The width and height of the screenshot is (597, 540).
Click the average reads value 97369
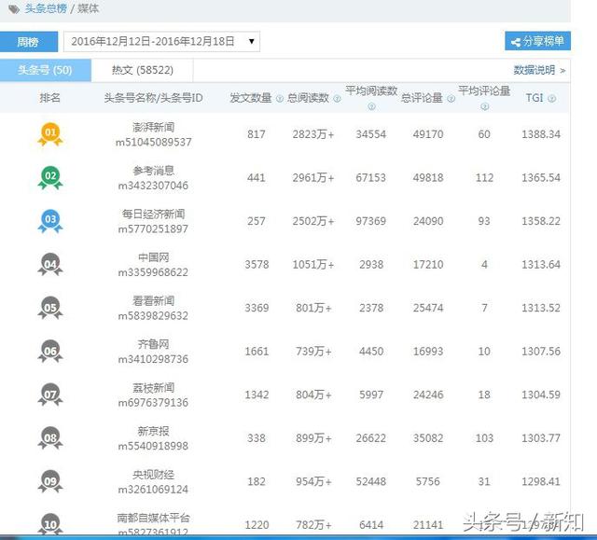click(371, 221)
